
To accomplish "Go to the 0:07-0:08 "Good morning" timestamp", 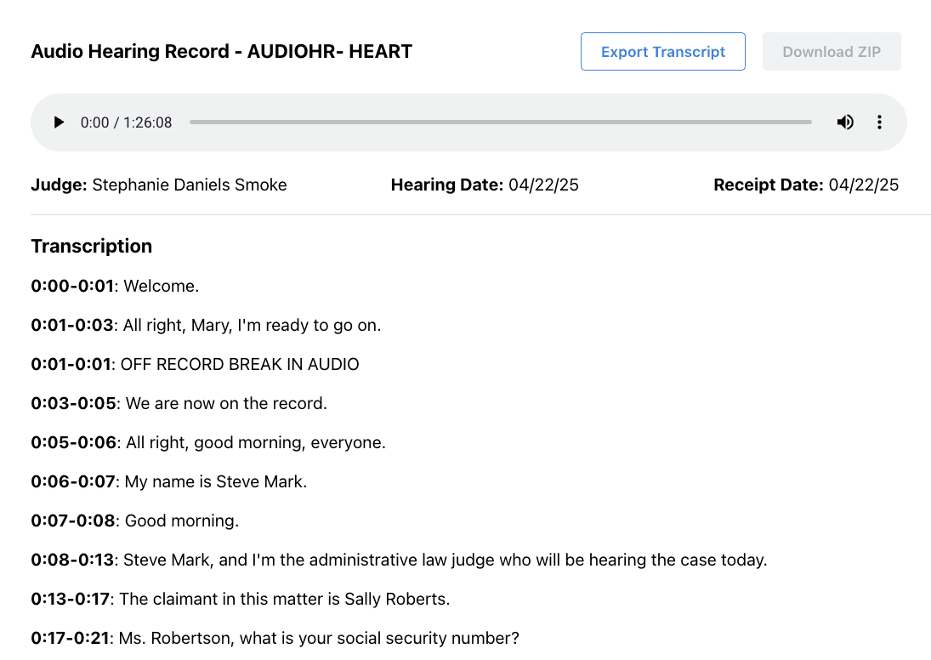I will point(73,521).
